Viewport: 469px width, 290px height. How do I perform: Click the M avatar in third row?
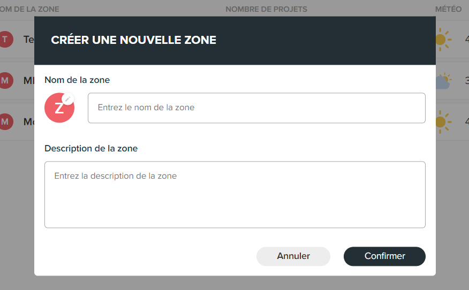click(x=6, y=121)
